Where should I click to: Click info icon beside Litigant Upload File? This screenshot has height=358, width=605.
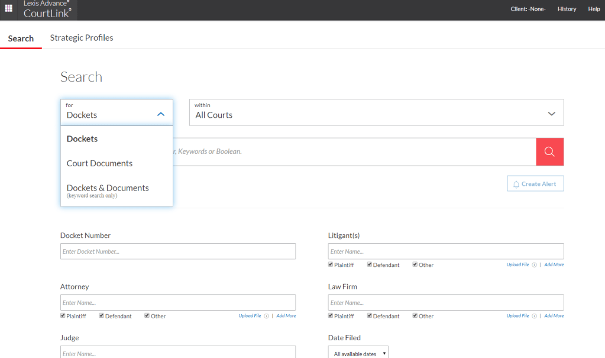tap(534, 265)
